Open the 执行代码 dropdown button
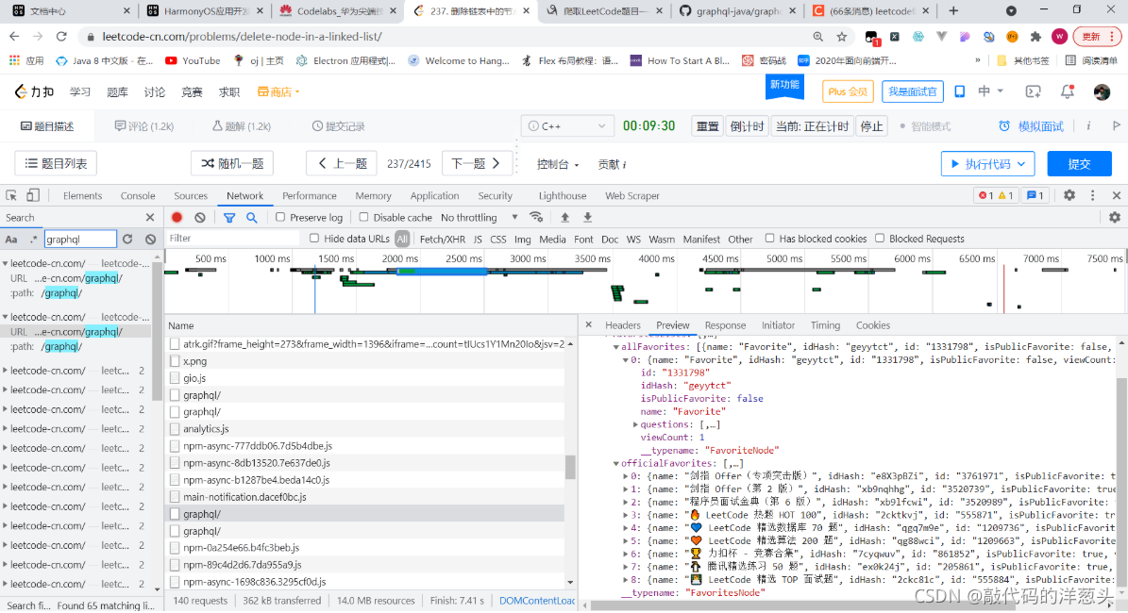The height and width of the screenshot is (613, 1128). pos(987,164)
